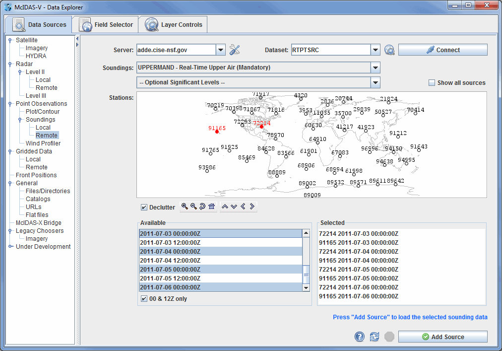502x351 pixels.
Task: Open the Server dropdown
Action: [x=221, y=50]
